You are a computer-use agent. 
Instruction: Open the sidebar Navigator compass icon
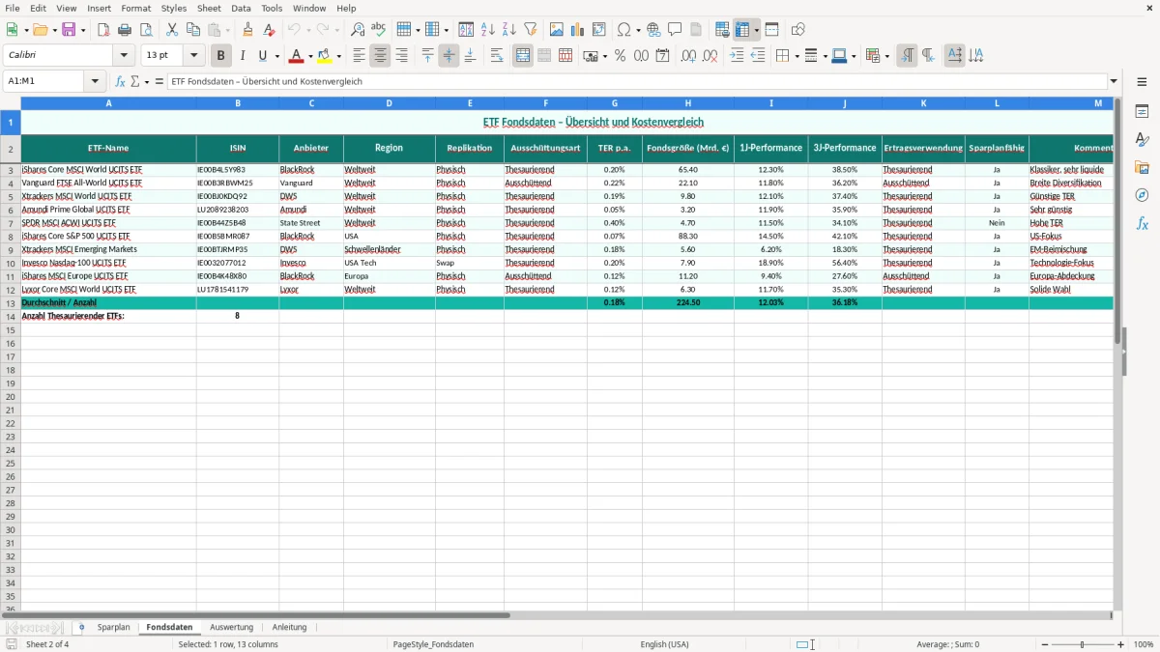point(1142,195)
